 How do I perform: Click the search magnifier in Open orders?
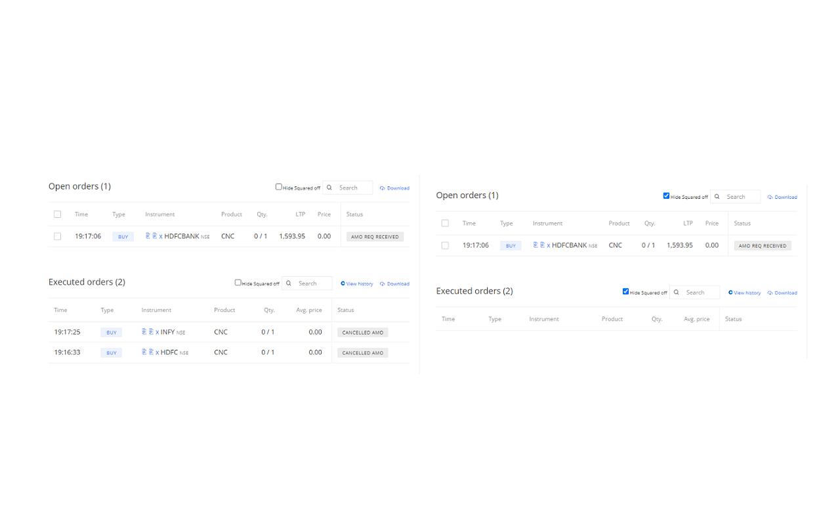point(329,188)
